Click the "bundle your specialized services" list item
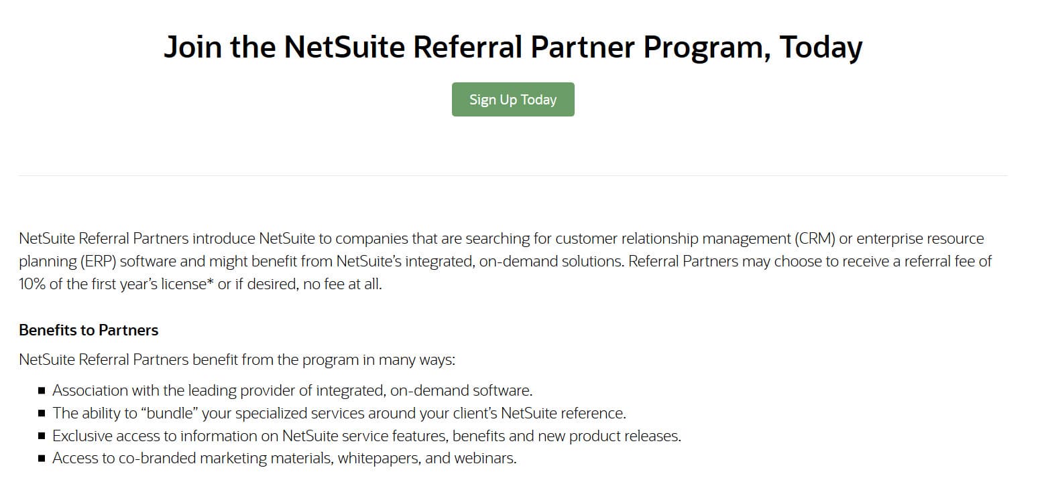This screenshot has width=1046, height=480. (x=339, y=413)
